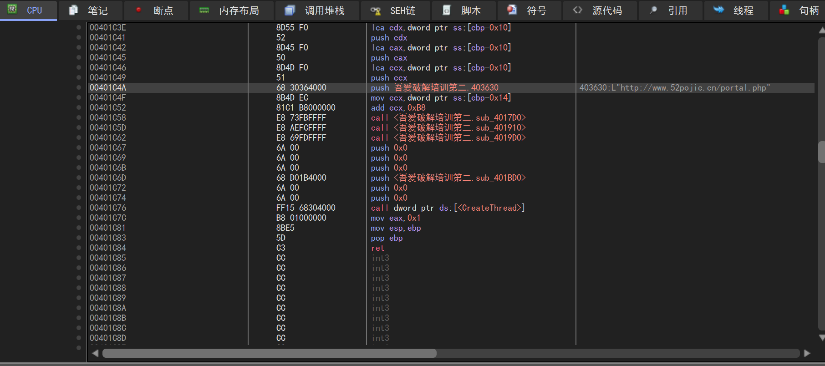Click the horizontal scrollbar left arrow
825x366 pixels.
95,353
